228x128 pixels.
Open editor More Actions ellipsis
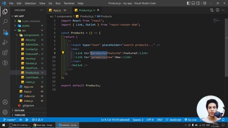223,10
